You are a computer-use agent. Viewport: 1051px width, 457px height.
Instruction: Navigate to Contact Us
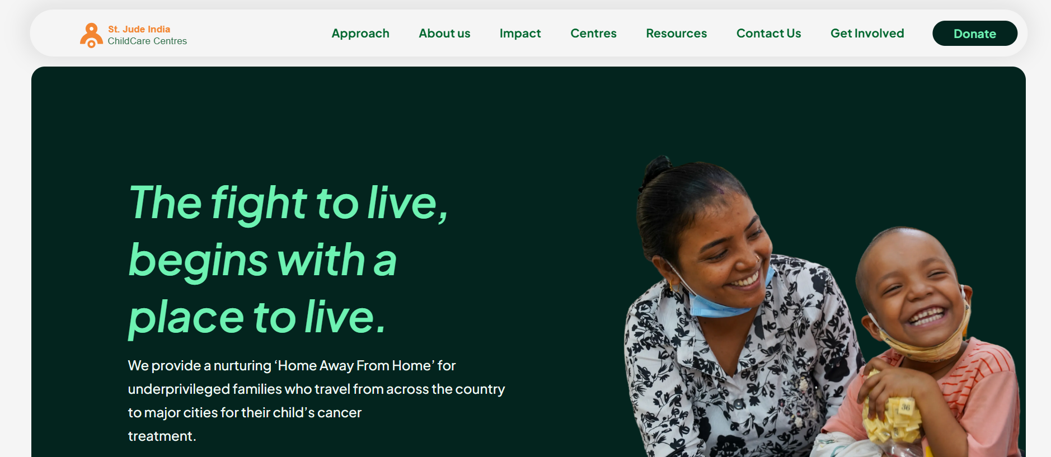point(768,34)
